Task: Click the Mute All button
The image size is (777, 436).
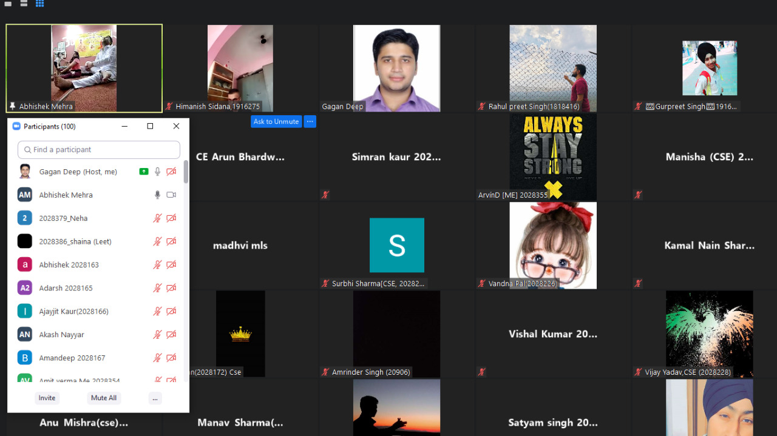Action: [104, 398]
